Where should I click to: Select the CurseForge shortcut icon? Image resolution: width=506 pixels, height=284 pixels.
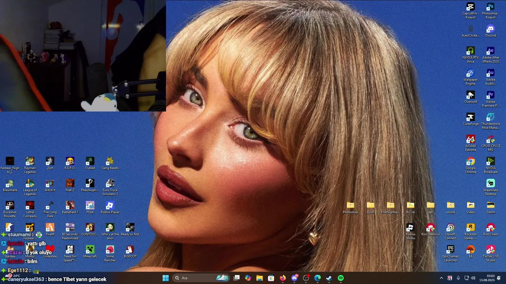pos(470,119)
